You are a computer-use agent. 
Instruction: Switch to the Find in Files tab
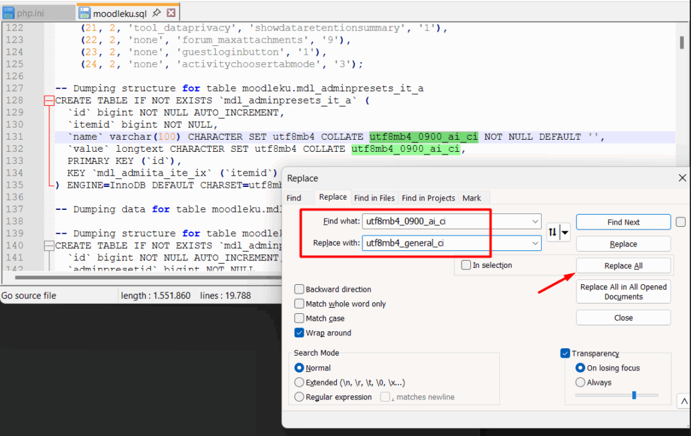(x=374, y=198)
